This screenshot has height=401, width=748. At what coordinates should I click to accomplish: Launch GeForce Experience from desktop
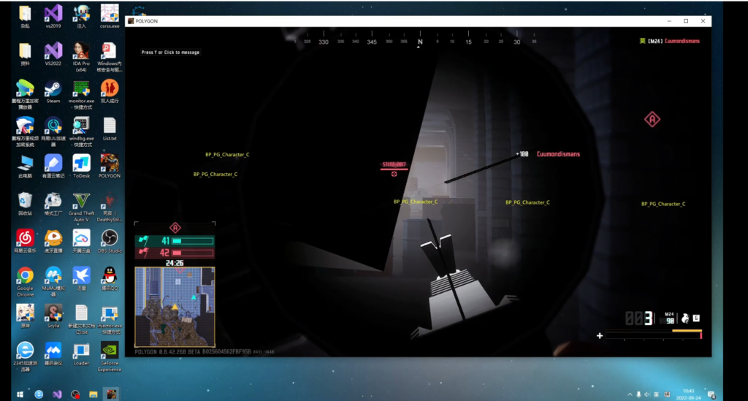[x=110, y=356]
